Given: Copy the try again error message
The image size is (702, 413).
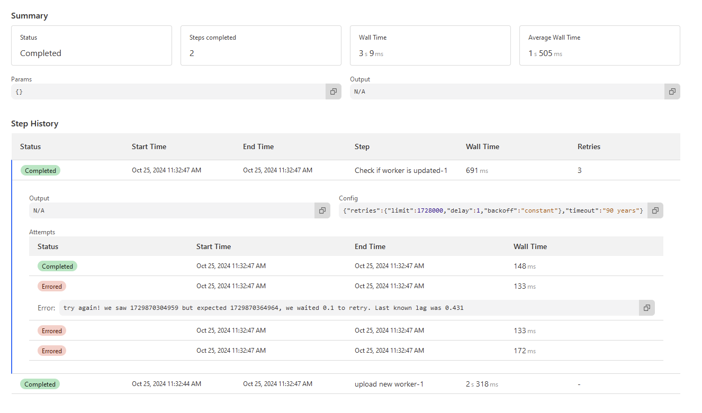Looking at the screenshot, I should [646, 308].
